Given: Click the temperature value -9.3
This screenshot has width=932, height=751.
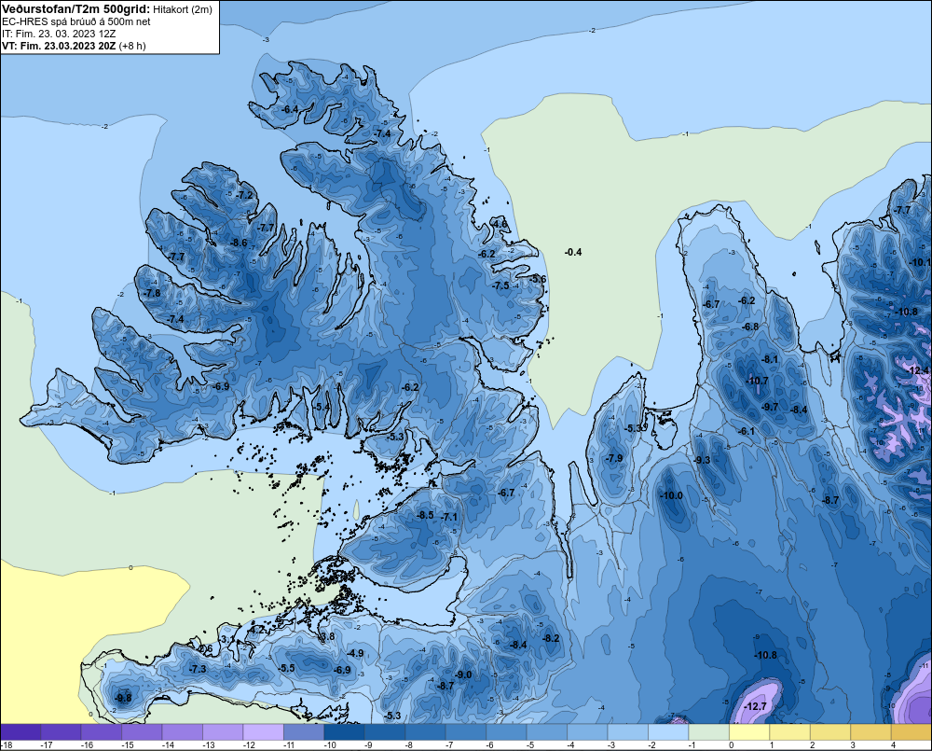Looking at the screenshot, I should (x=702, y=460).
